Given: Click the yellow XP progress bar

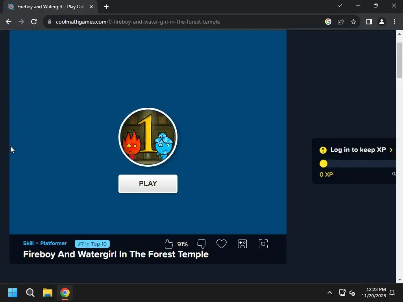Looking at the screenshot, I should 357,164.
